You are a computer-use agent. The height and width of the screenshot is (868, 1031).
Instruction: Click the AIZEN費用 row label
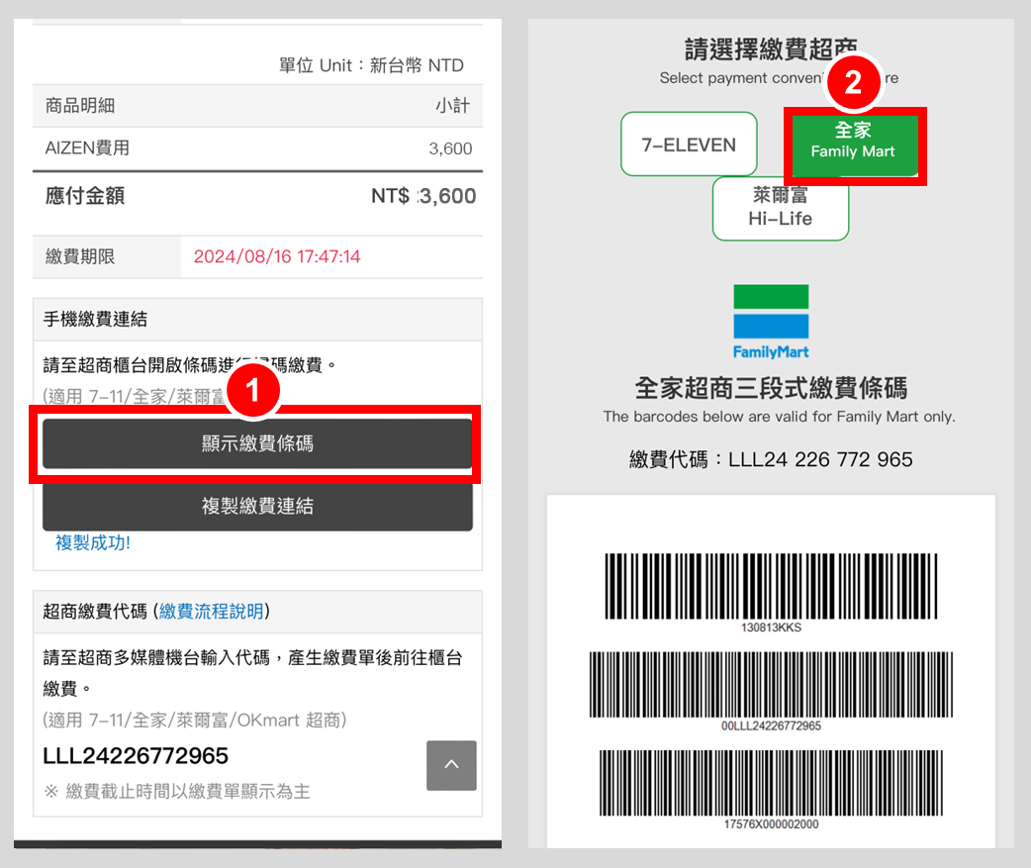point(87,147)
